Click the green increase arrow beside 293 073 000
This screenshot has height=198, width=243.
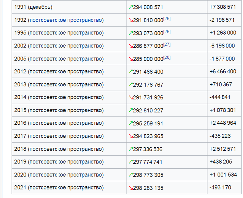[x=131, y=33]
